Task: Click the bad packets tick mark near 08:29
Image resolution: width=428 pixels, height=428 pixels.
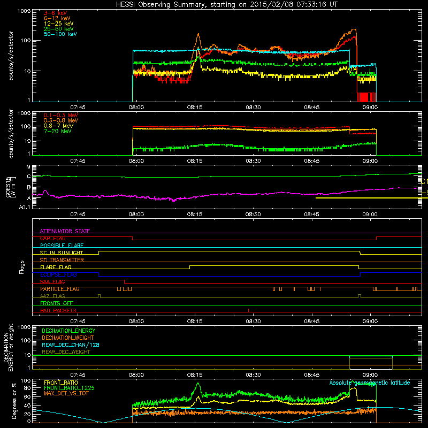Action: pos(248,310)
